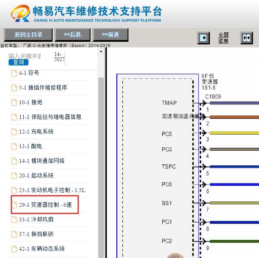Click the 变速箱油温传感器 label in diagram
The height and width of the screenshot is (258, 259).
183,116
